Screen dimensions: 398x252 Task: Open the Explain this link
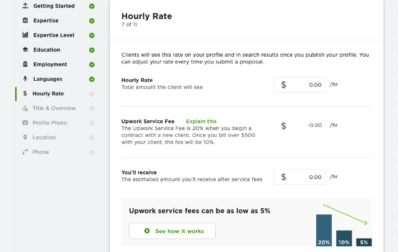[x=201, y=121]
